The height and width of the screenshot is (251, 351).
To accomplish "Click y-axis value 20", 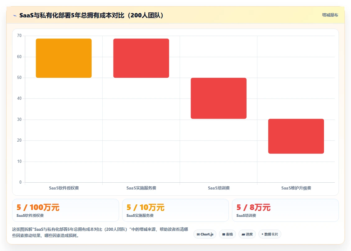I will pyautogui.click(x=19, y=140).
